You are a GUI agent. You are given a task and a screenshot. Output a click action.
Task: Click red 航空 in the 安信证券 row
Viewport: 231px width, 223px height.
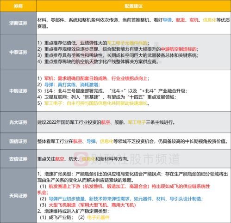[x=60, y=159]
